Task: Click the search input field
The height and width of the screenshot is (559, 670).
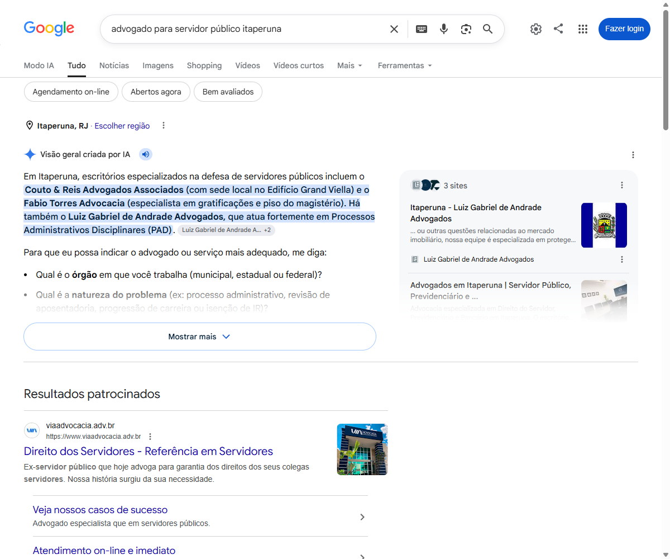Action: point(246,29)
